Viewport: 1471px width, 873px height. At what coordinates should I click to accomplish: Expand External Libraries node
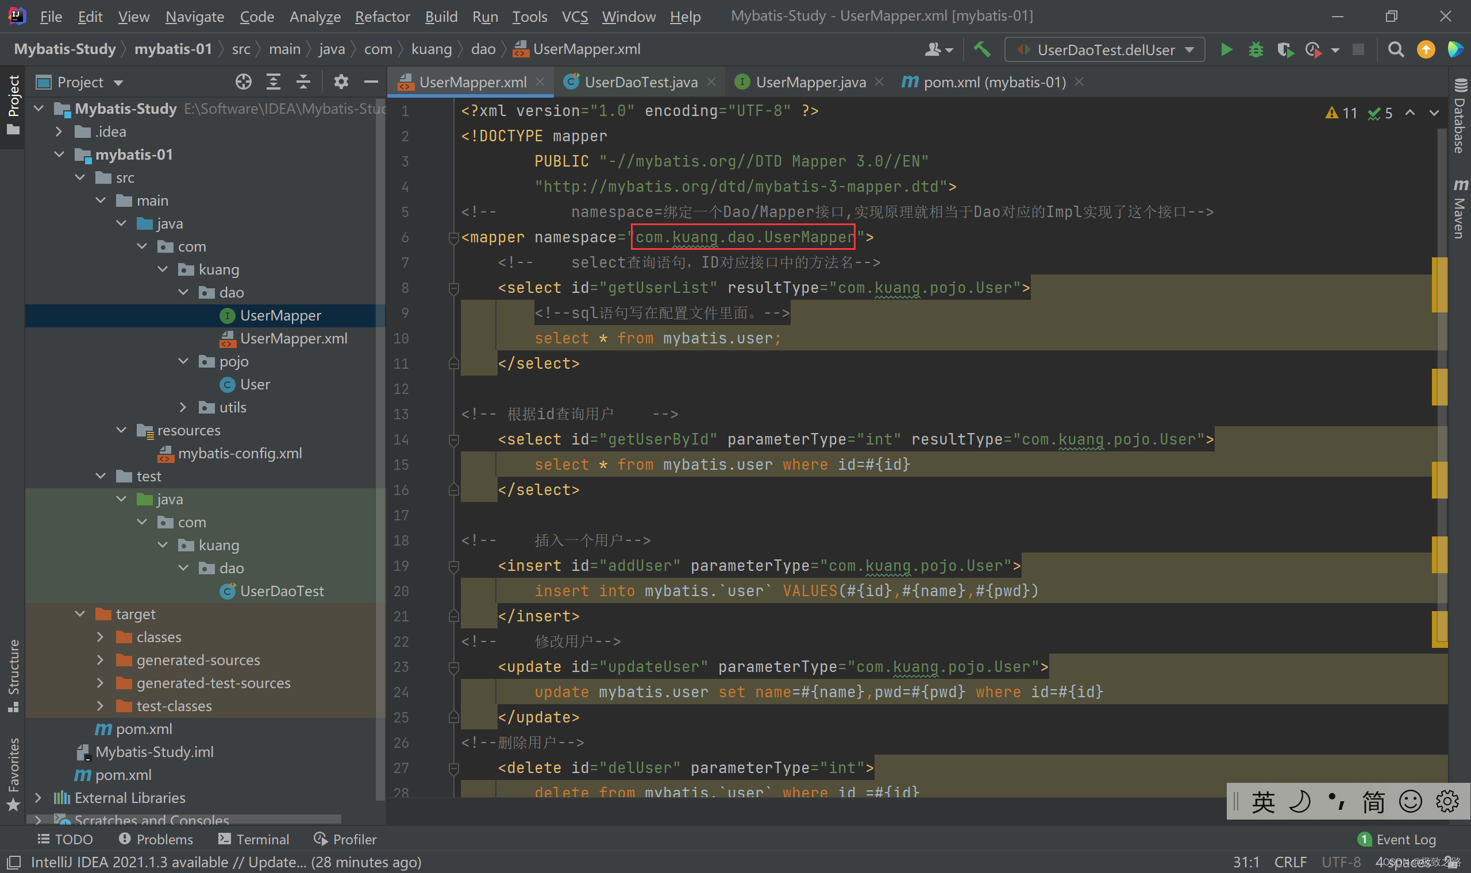click(x=38, y=798)
